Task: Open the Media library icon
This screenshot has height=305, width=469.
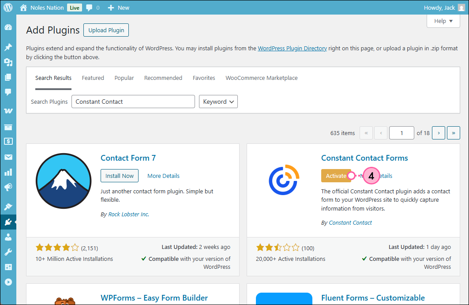Action: [x=8, y=62]
